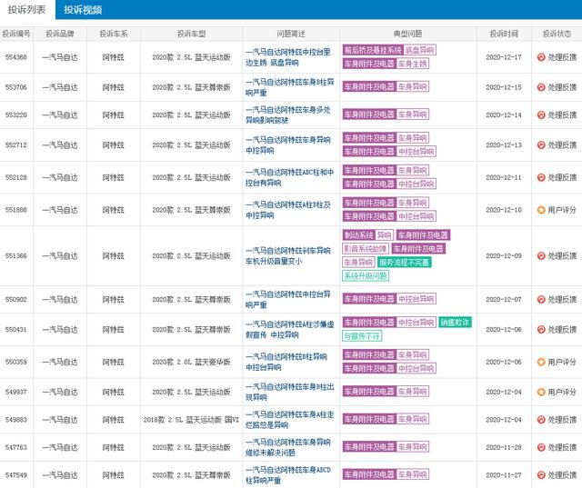Click status icon for complaint 547549
This screenshot has height=488, width=582.
pos(541,475)
